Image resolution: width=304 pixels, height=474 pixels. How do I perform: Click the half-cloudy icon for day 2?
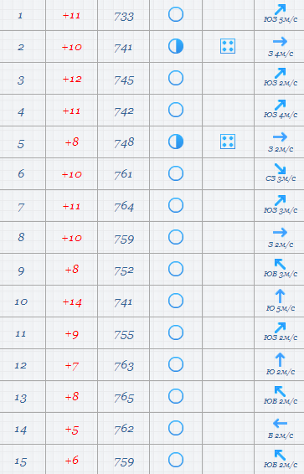point(176,46)
